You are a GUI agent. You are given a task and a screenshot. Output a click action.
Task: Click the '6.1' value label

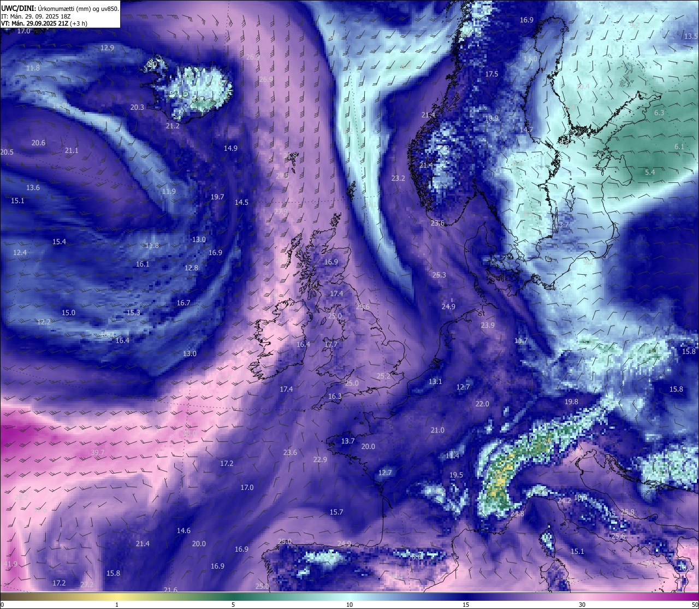(679, 147)
